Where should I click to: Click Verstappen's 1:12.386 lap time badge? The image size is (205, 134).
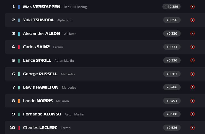click(x=172, y=7)
